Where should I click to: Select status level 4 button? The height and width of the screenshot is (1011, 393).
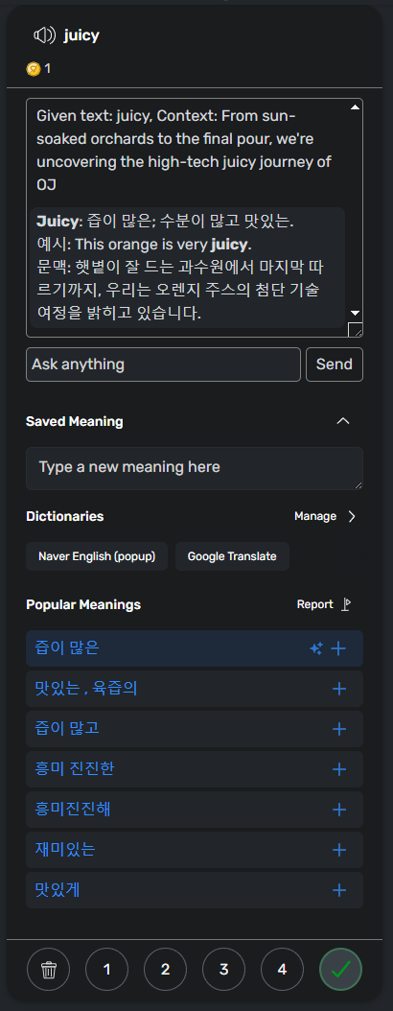[x=282, y=969]
